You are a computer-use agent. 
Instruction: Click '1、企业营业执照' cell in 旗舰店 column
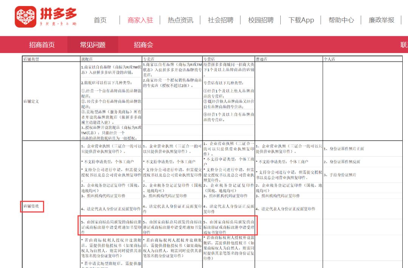(x=111, y=149)
